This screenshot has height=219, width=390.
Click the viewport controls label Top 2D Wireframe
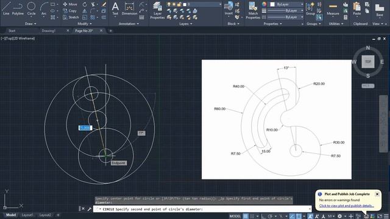point(18,38)
